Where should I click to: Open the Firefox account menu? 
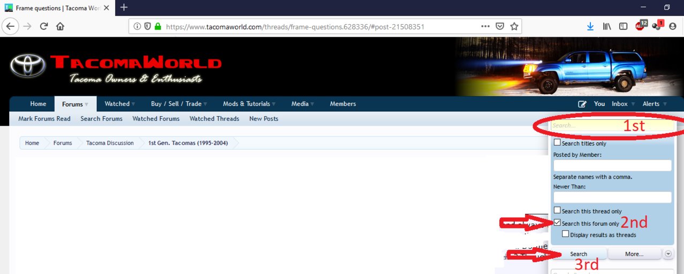click(x=673, y=26)
